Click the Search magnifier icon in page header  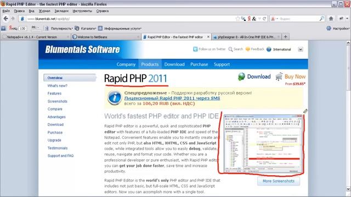230,49
